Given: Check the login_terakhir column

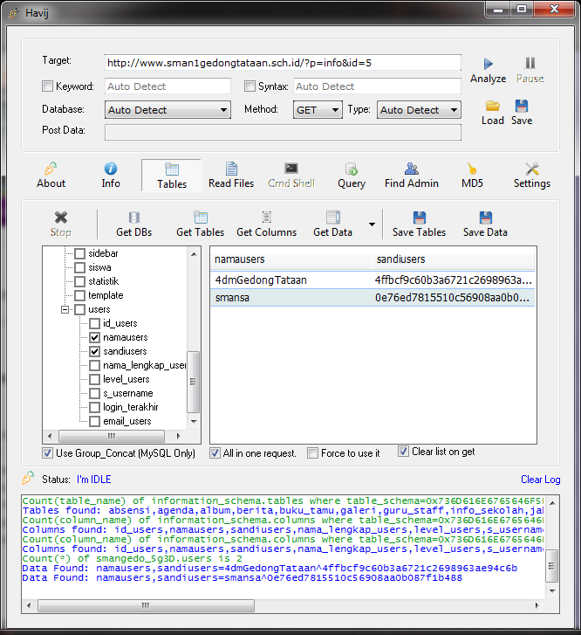Looking at the screenshot, I should click(95, 407).
